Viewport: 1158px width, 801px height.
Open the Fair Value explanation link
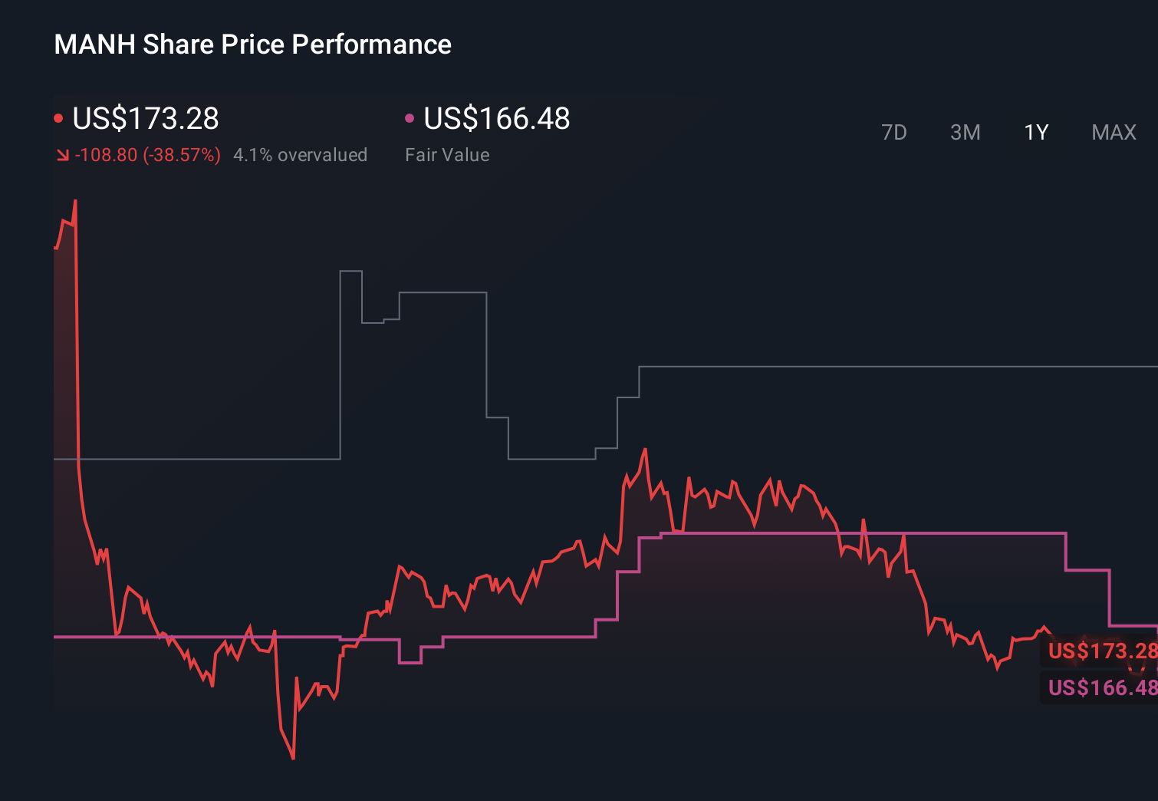pos(447,154)
